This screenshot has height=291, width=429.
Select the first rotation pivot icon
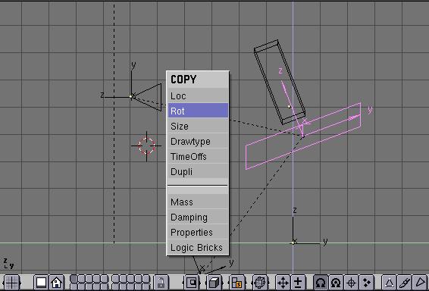(321, 283)
